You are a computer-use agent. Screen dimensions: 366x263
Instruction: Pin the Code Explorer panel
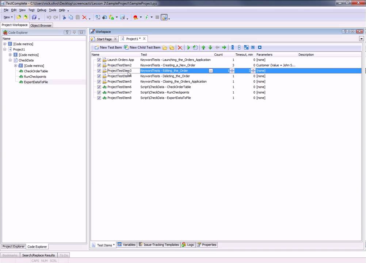click(74, 32)
